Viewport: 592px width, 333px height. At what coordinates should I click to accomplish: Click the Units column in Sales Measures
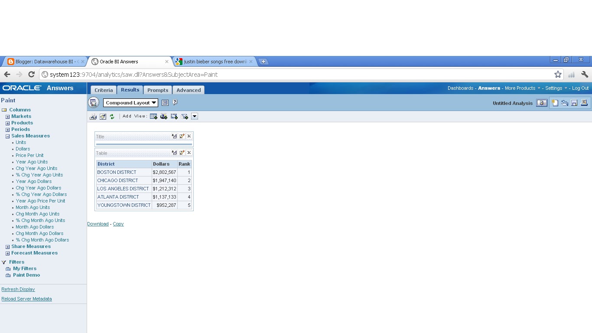coord(21,142)
